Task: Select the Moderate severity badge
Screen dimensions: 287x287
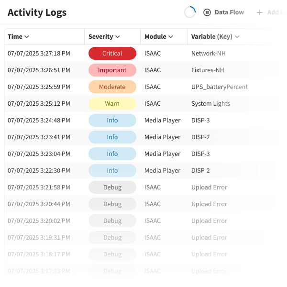Action: (x=112, y=87)
